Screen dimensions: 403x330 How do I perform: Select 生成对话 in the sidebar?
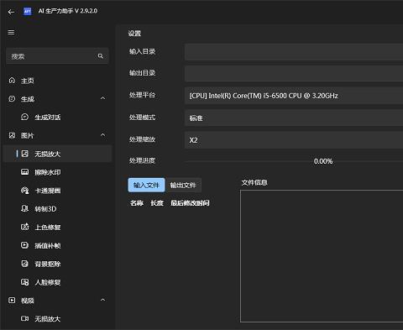coord(57,117)
